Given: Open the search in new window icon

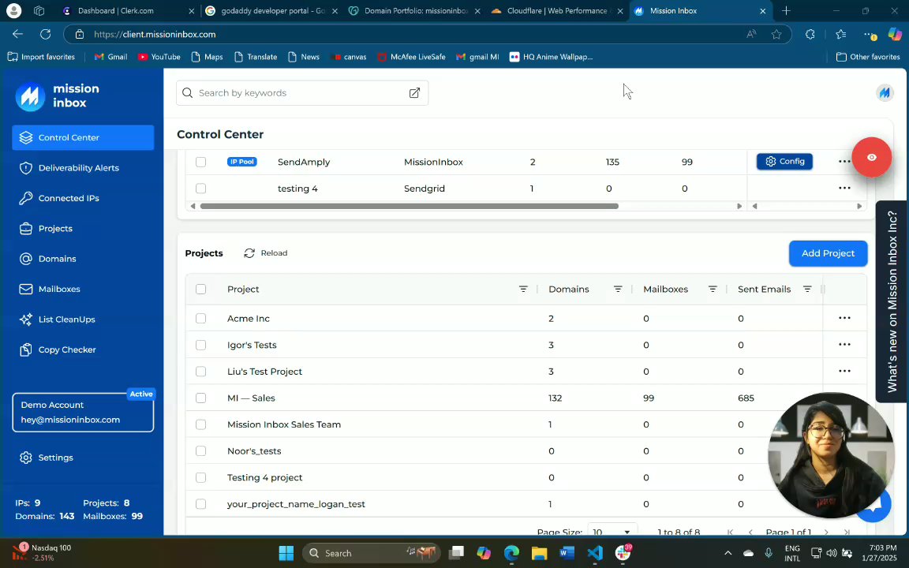Looking at the screenshot, I should pyautogui.click(x=414, y=93).
